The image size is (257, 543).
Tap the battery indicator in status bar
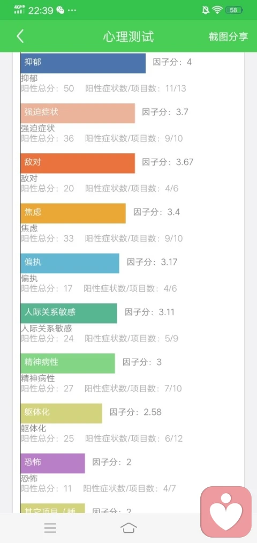(234, 10)
